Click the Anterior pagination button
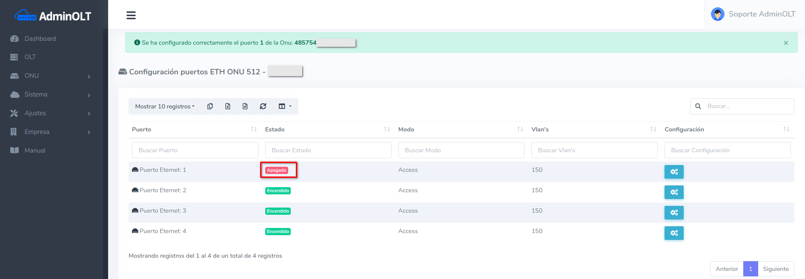This screenshot has height=279, width=805. (727, 269)
